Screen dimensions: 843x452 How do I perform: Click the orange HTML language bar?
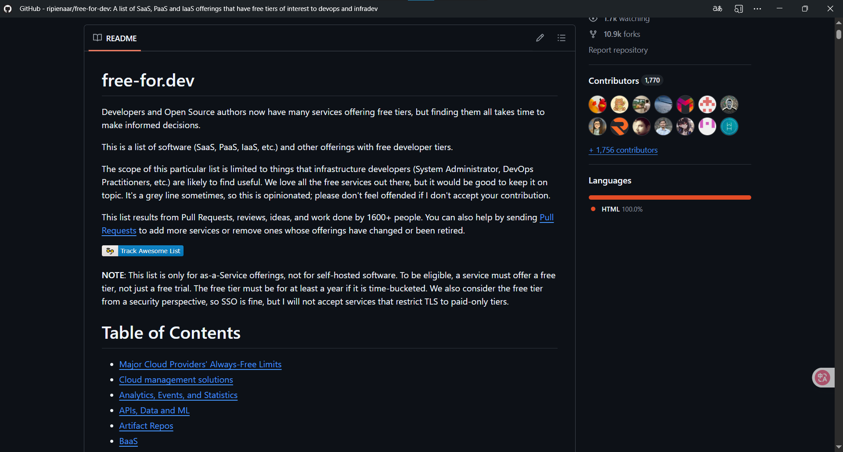(670, 197)
